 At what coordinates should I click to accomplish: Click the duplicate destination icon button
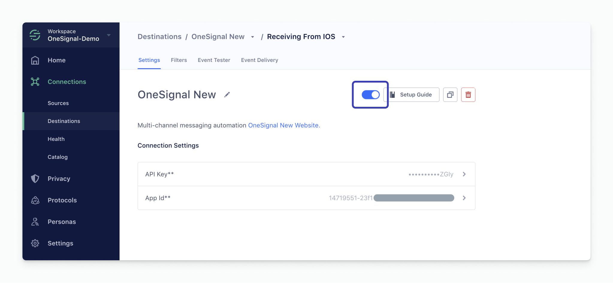pyautogui.click(x=450, y=95)
